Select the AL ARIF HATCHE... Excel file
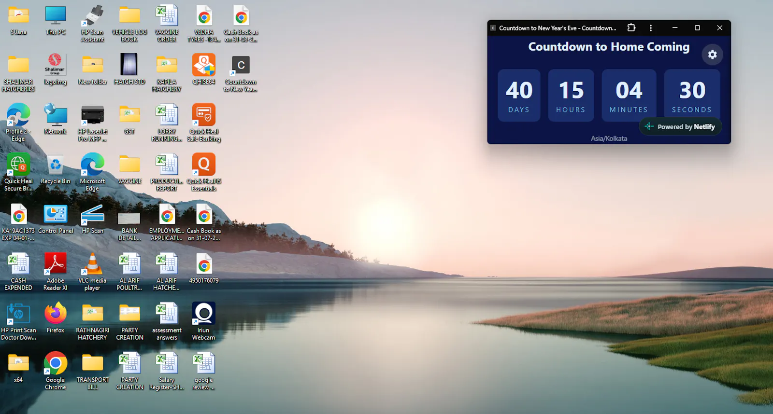The width and height of the screenshot is (773, 414). point(167,273)
